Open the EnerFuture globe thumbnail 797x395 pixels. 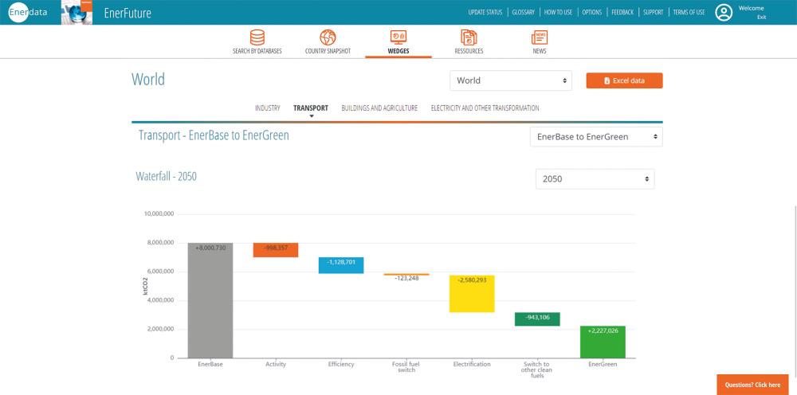77,12
